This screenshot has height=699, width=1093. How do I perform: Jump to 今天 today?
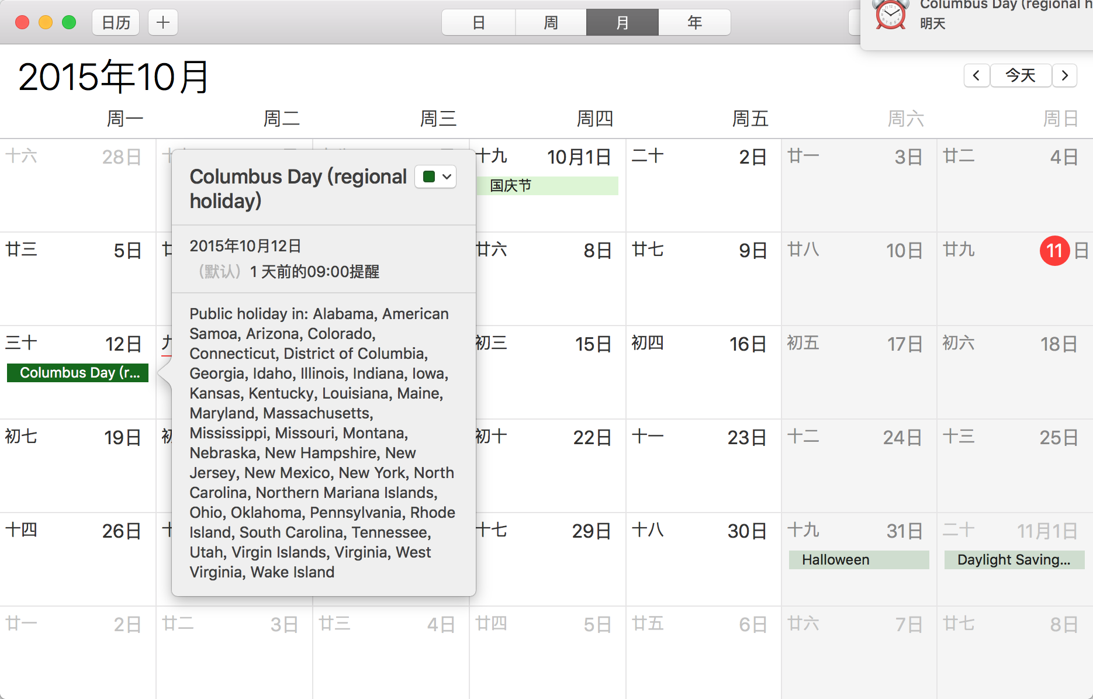(1021, 75)
